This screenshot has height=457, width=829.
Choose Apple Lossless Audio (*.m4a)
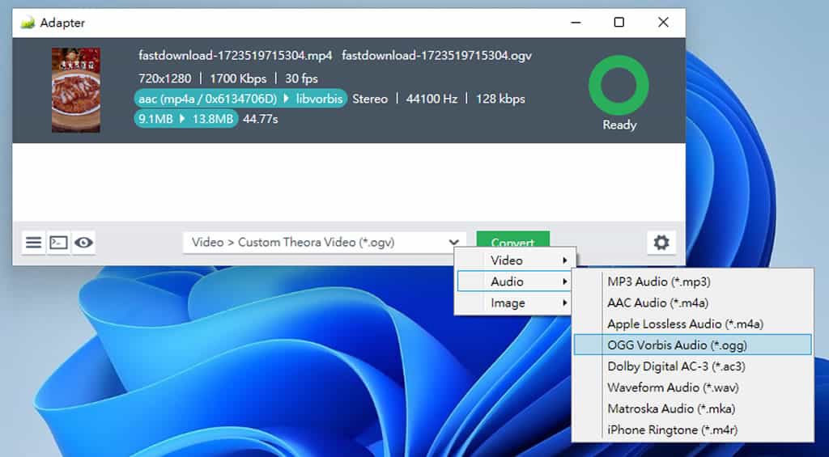coord(693,324)
